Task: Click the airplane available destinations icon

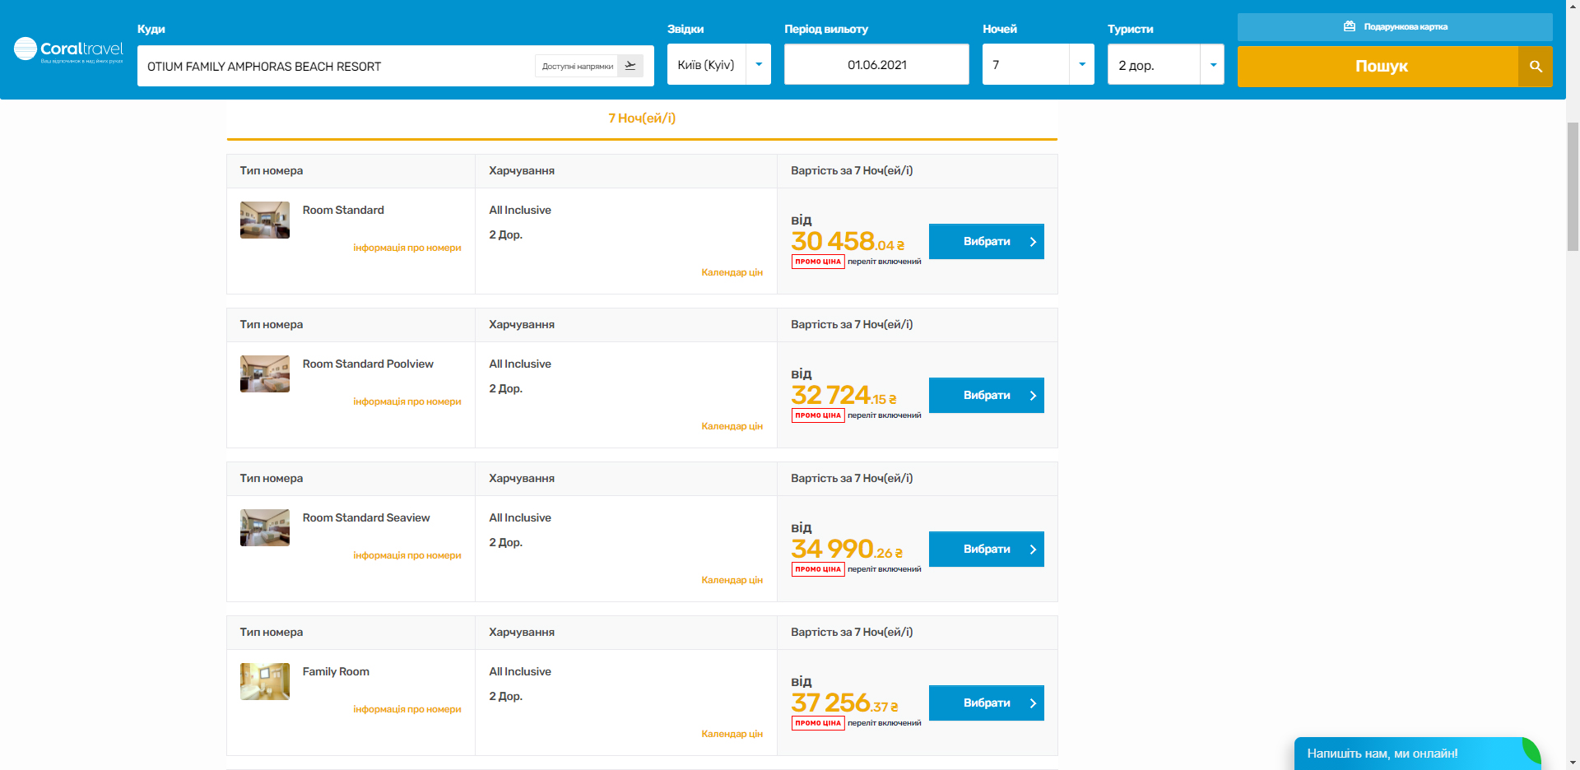Action: point(630,66)
